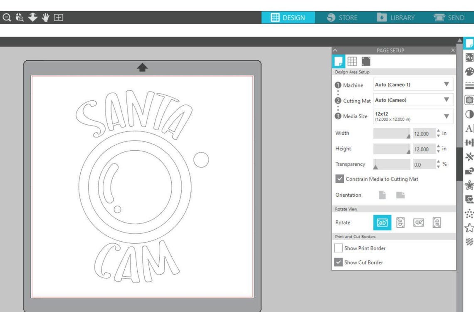Open the trace panel icon
474x312 pixels.
tap(469, 100)
